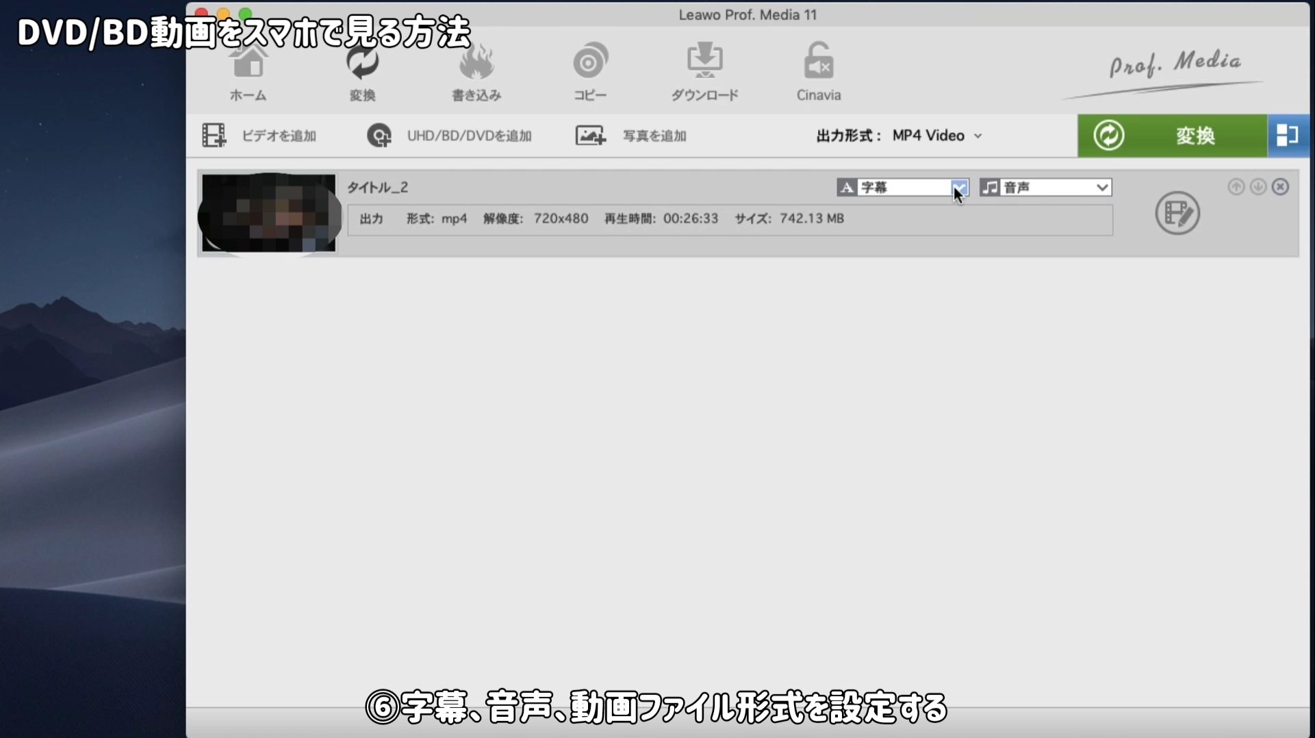Open the ダウンロード download module
The image size is (1315, 738).
[x=704, y=73]
